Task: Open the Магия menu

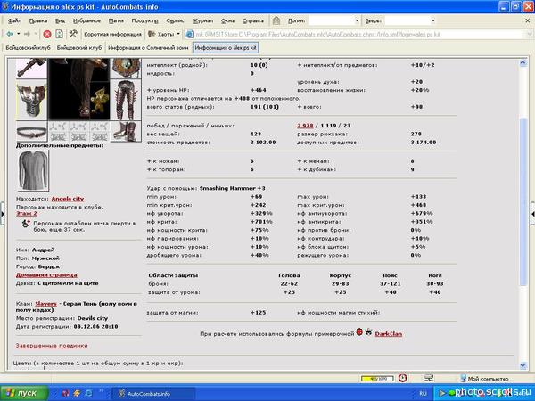Action: coord(116,20)
